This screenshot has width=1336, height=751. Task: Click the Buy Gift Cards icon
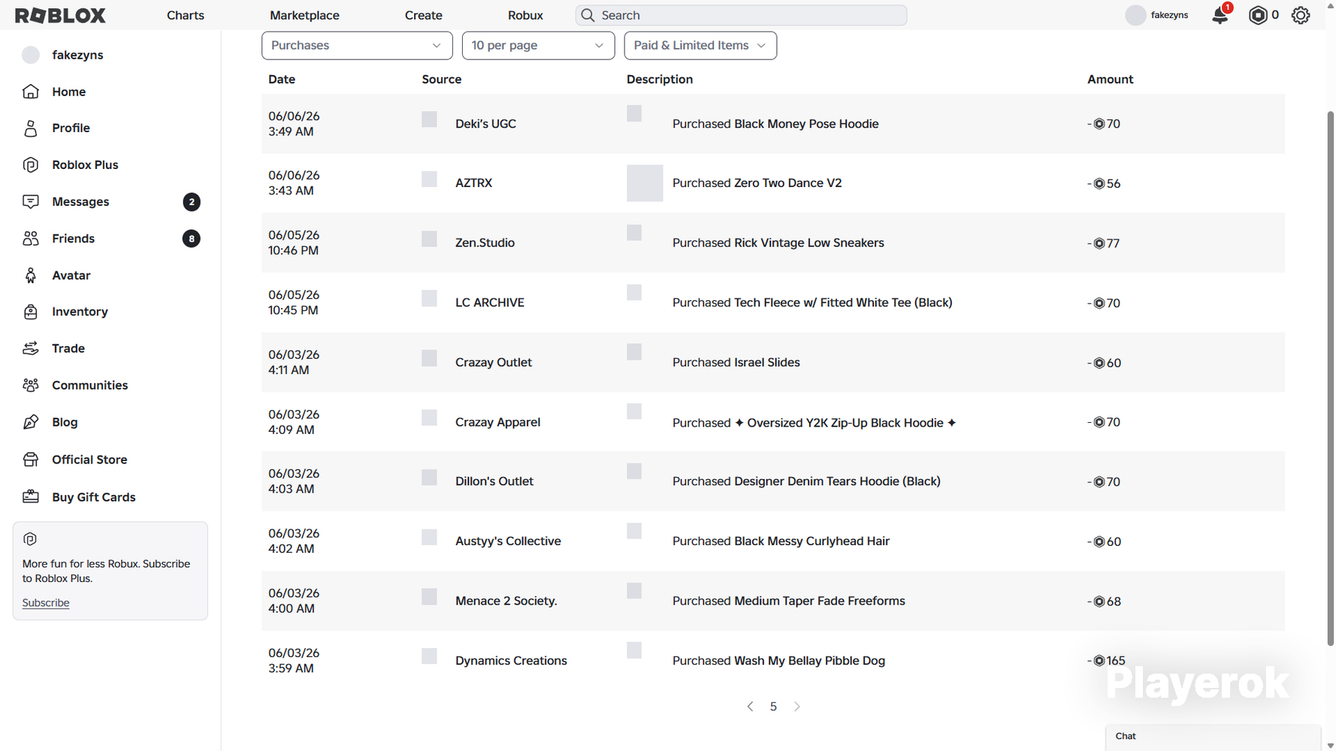coord(31,497)
